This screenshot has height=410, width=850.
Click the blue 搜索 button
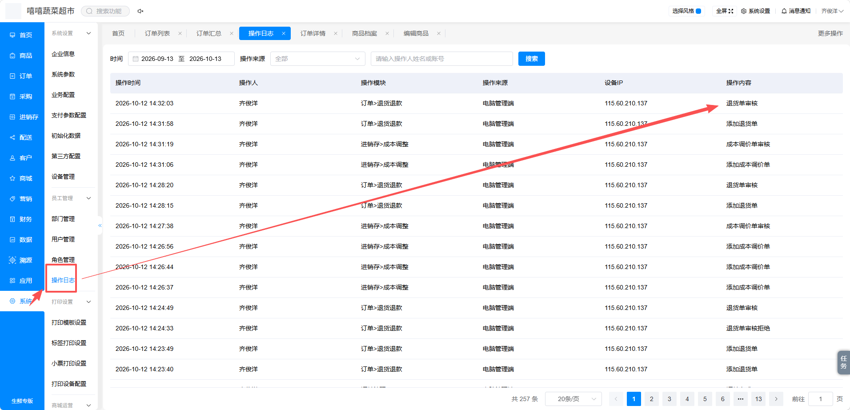pos(532,59)
